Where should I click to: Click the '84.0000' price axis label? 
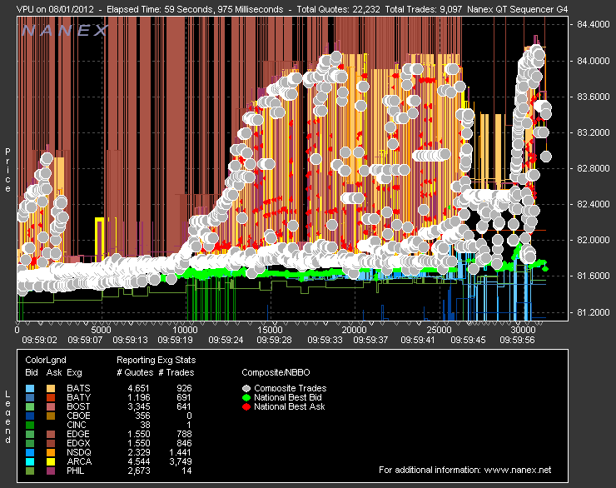tap(594, 61)
